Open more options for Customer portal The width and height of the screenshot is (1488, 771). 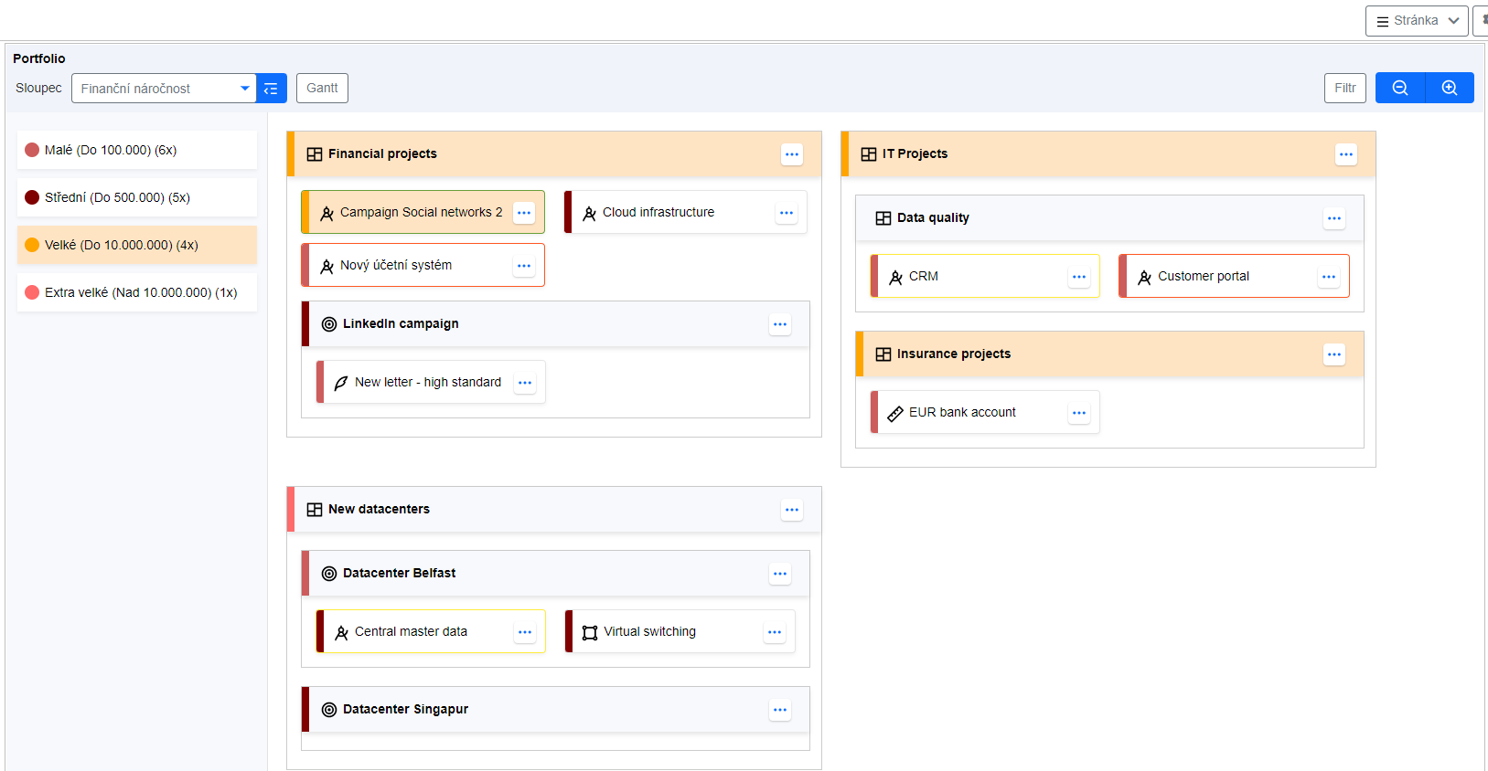click(1329, 277)
